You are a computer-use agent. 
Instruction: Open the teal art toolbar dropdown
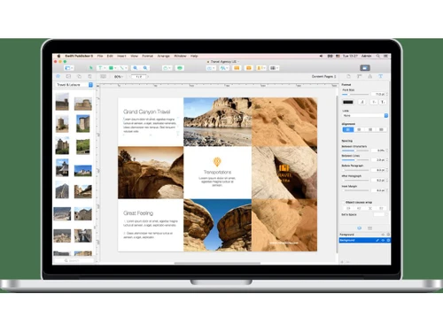(224, 68)
